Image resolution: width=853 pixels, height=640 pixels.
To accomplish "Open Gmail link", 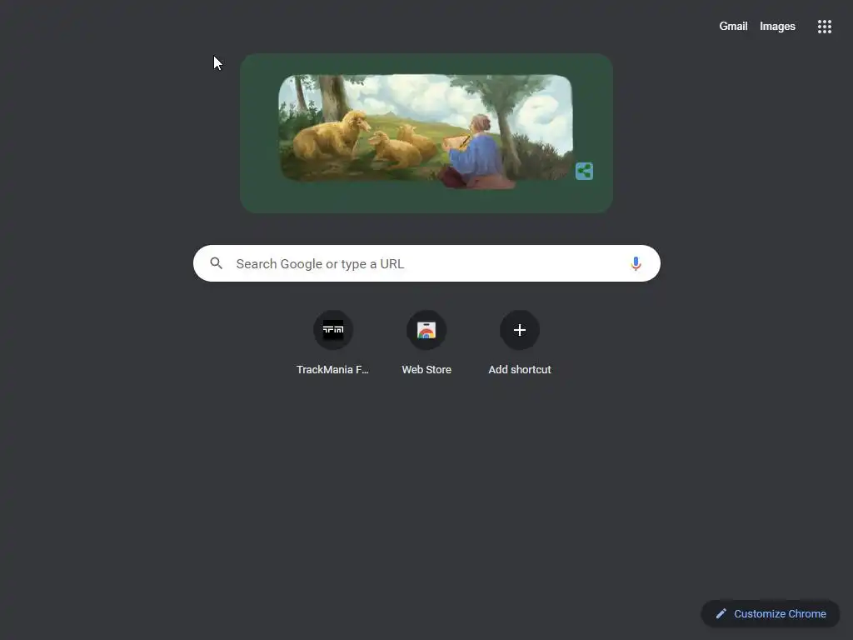I will [733, 26].
